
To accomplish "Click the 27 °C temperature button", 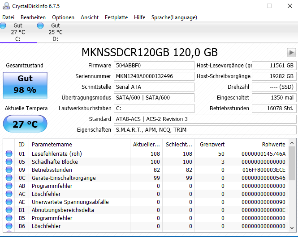I will click(25, 124).
